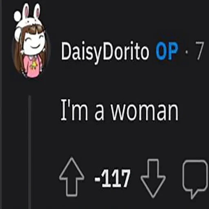Click the blue OP badge

[167, 51]
